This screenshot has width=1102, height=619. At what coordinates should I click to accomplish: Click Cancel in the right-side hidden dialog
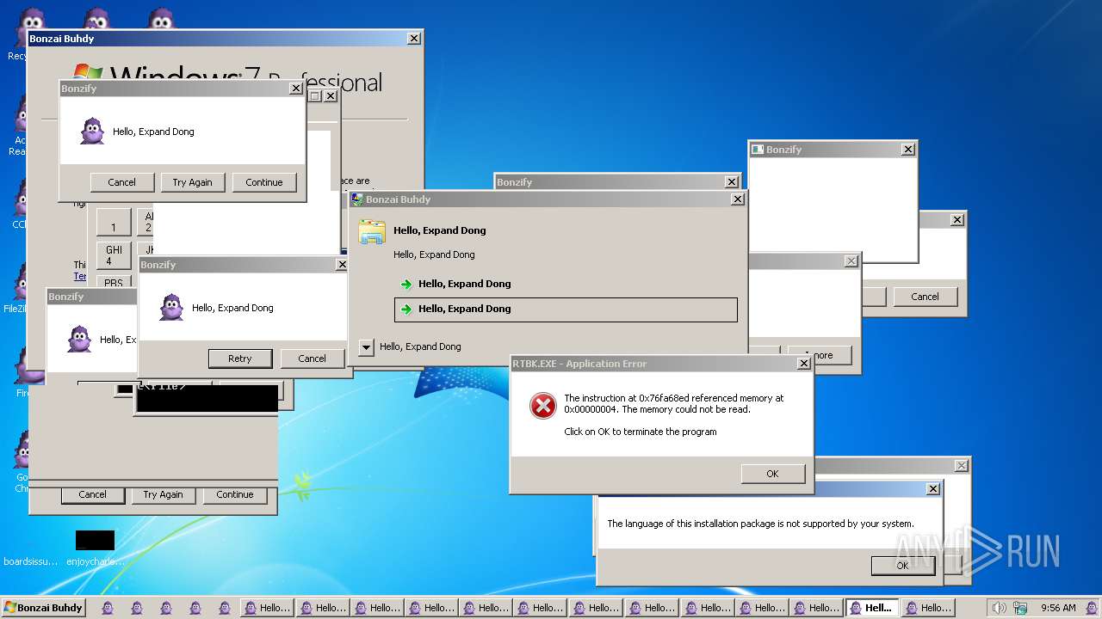[925, 297]
